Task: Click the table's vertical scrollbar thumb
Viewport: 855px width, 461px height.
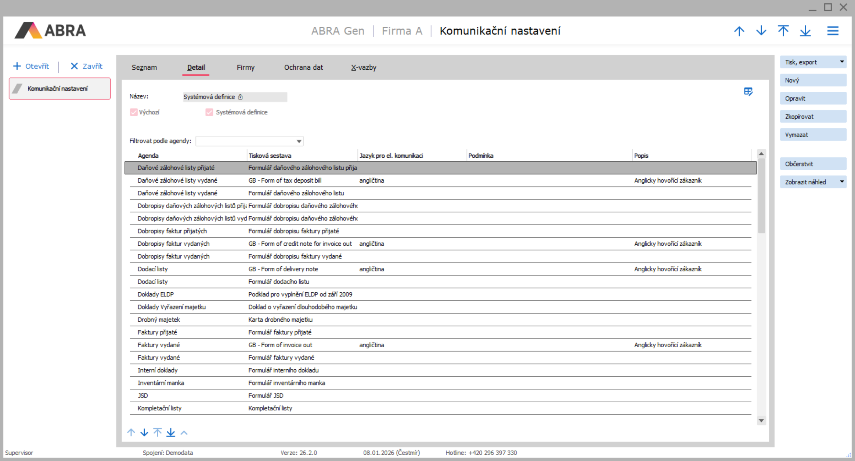Action: pyautogui.click(x=761, y=196)
